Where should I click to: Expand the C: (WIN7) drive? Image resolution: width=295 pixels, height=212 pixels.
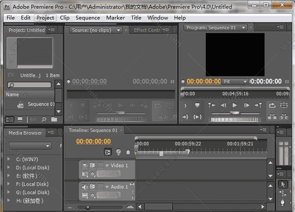(x=8, y=159)
